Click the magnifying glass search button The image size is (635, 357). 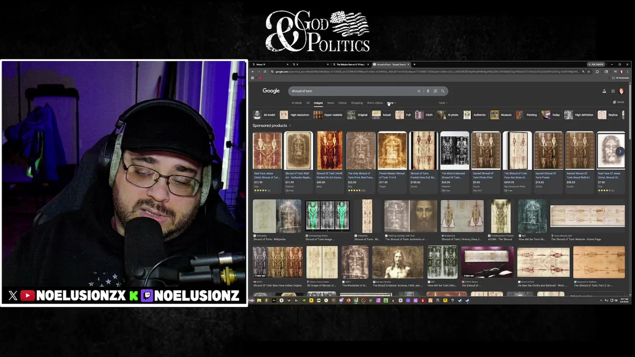pyautogui.click(x=443, y=91)
